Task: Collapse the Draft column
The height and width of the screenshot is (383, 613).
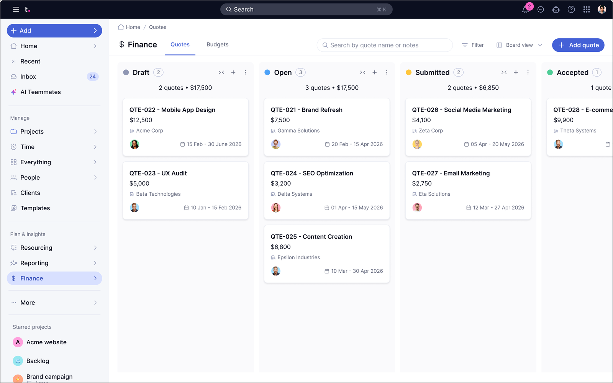Action: tap(221, 72)
